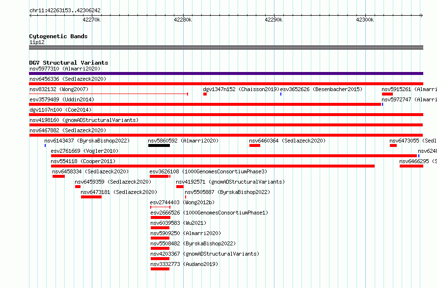Click nsv5508482 (ByrskaBishop2022) label
This screenshot has height=288, width=437.
[193, 243]
